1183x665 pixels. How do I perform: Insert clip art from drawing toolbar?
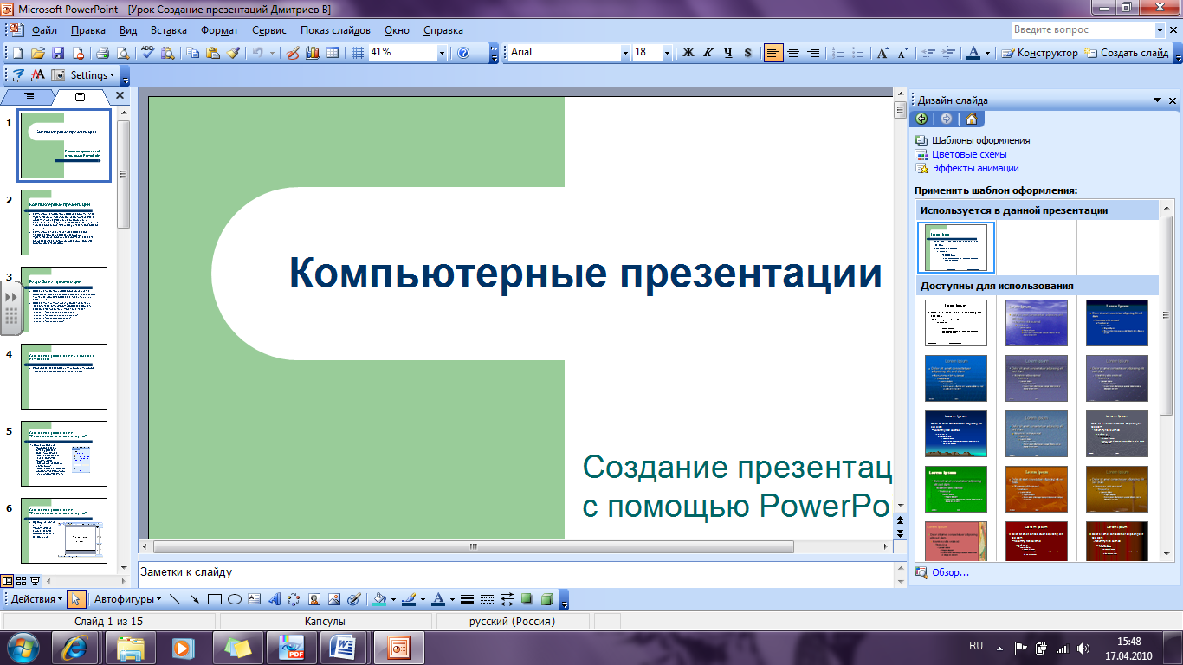(x=314, y=599)
